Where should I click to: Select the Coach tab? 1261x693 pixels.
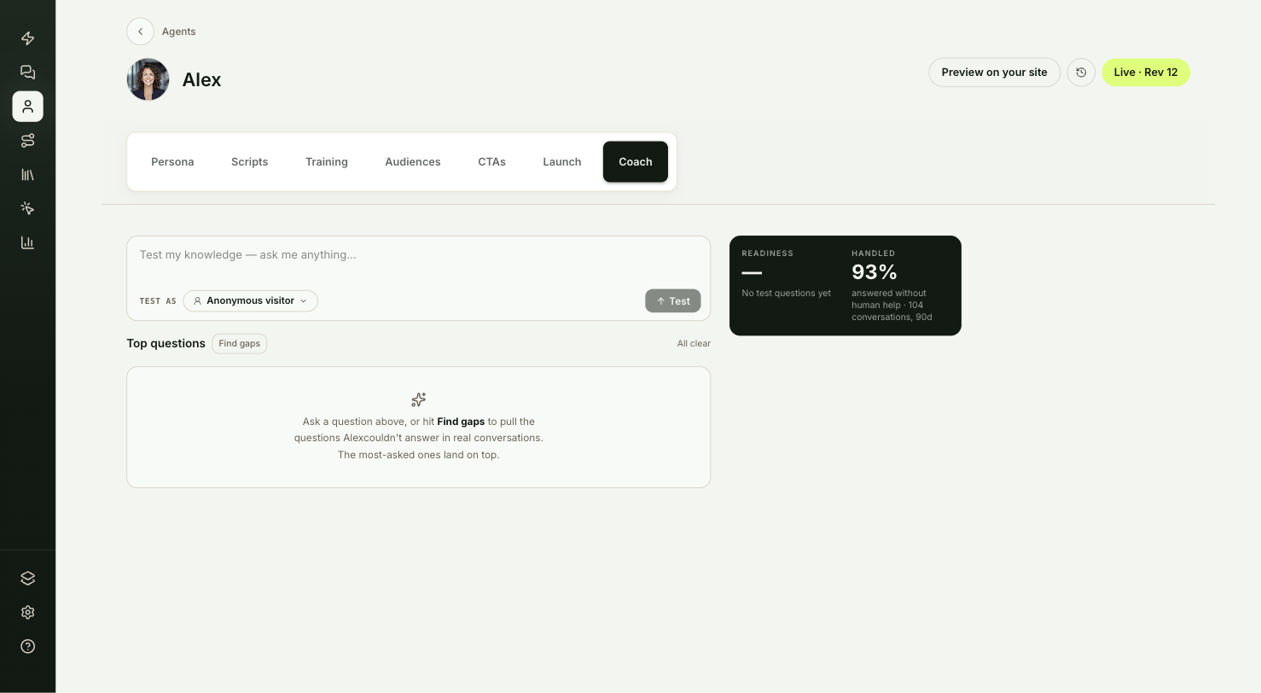636,162
